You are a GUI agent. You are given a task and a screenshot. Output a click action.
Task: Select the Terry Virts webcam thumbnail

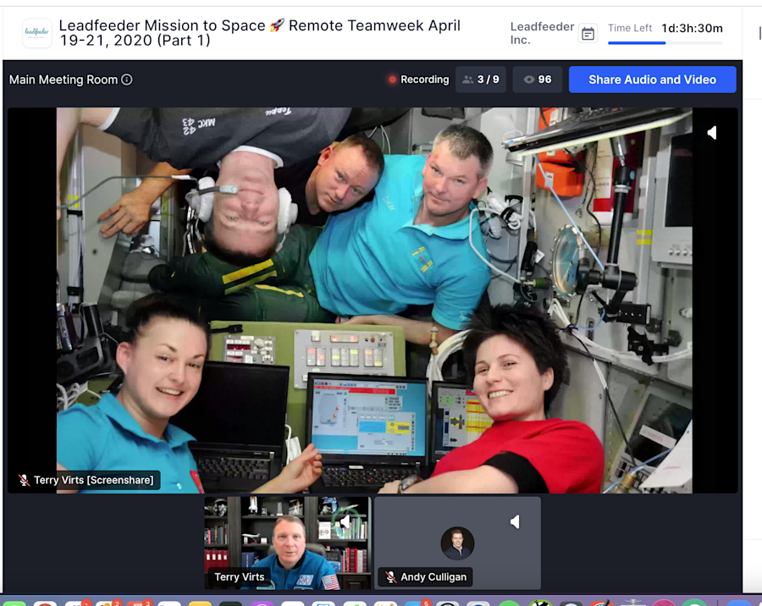coord(288,543)
